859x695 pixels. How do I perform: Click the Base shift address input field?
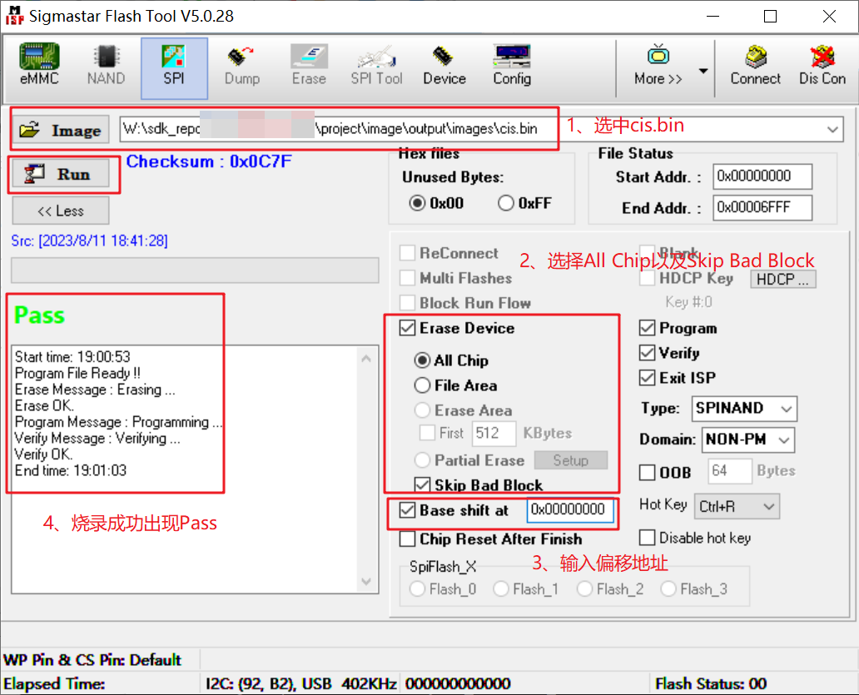point(569,510)
